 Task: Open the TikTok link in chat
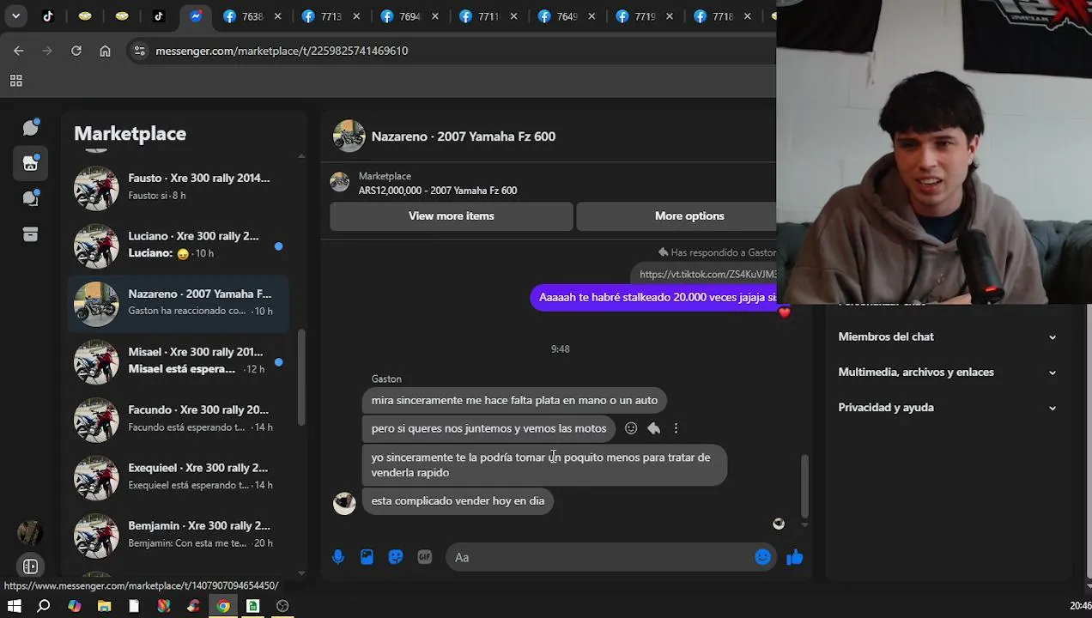pos(707,275)
